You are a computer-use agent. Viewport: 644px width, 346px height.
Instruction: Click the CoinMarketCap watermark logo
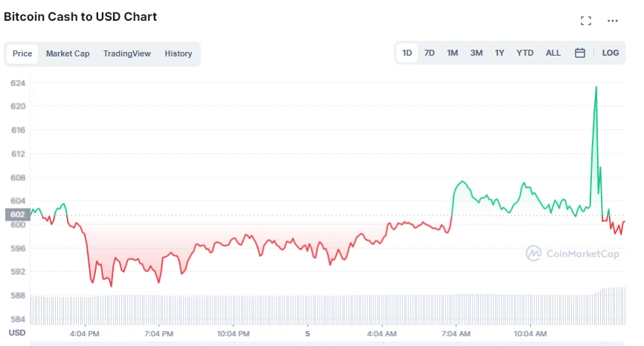tap(573, 253)
